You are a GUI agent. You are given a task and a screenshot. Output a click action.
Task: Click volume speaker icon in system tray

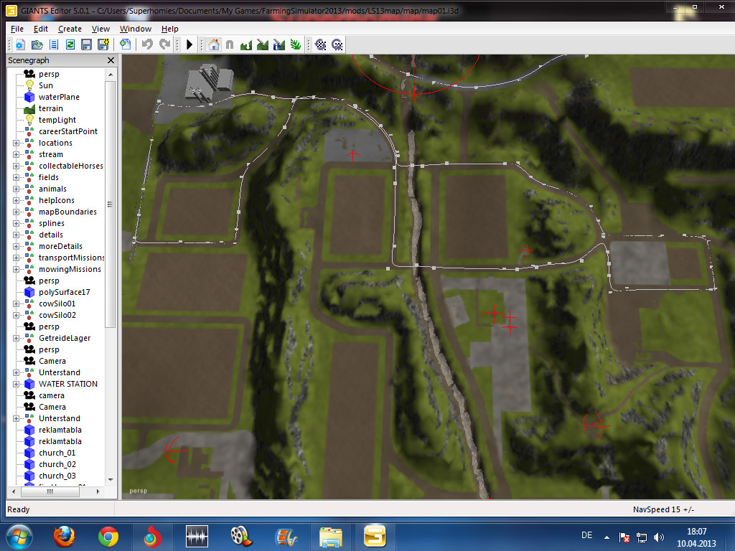[659, 537]
